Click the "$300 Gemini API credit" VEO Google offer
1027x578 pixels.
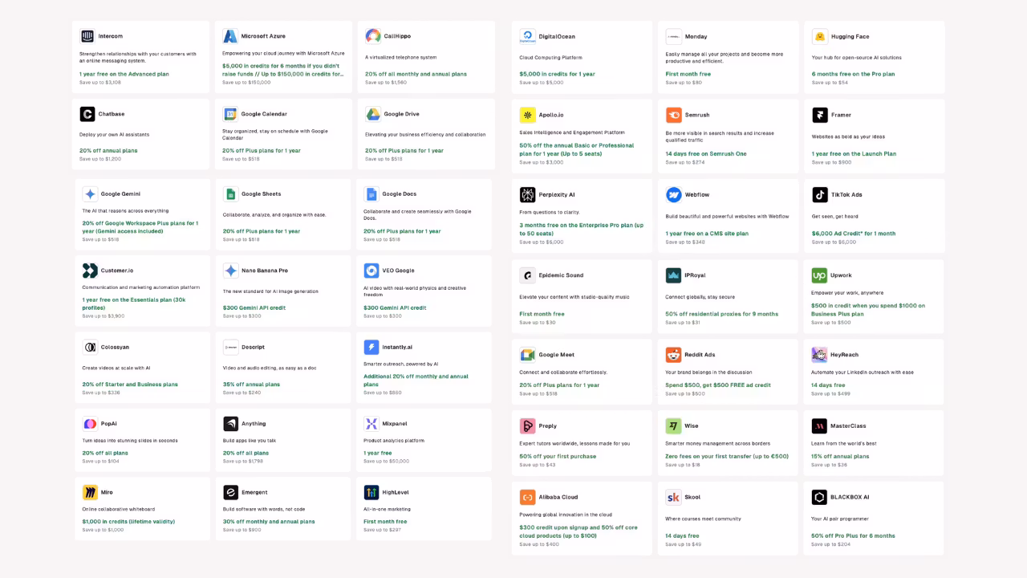[x=395, y=307]
